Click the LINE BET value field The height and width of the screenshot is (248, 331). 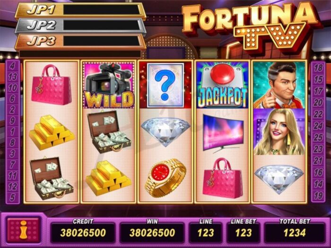[x=243, y=233]
